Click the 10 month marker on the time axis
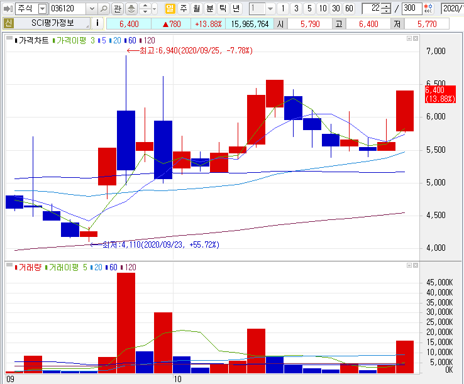 point(177,379)
